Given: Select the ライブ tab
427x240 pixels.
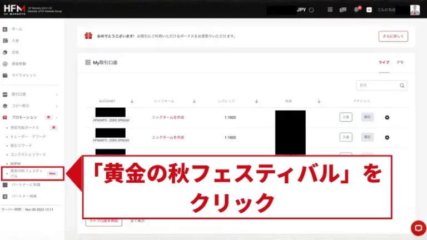Looking at the screenshot, I should pos(384,63).
